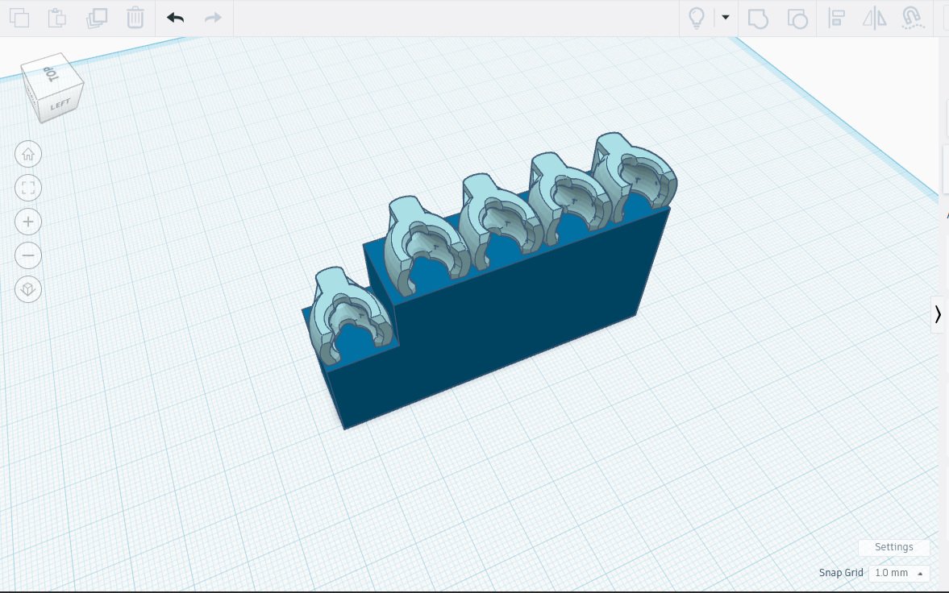Click the magnet Cruise tool icon
Viewport: 949px width, 593px height.
click(913, 19)
